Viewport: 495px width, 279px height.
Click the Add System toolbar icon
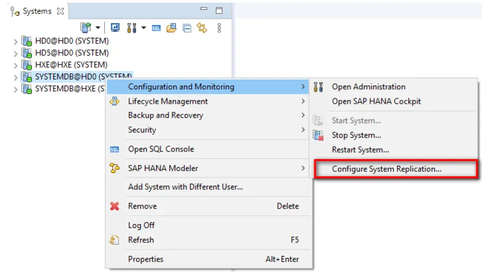[x=86, y=28]
